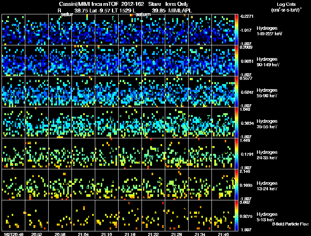This screenshot has height=236, width=311.
Task: Open the 90-149 keV panel at 21:10
Action: click(x=107, y=61)
